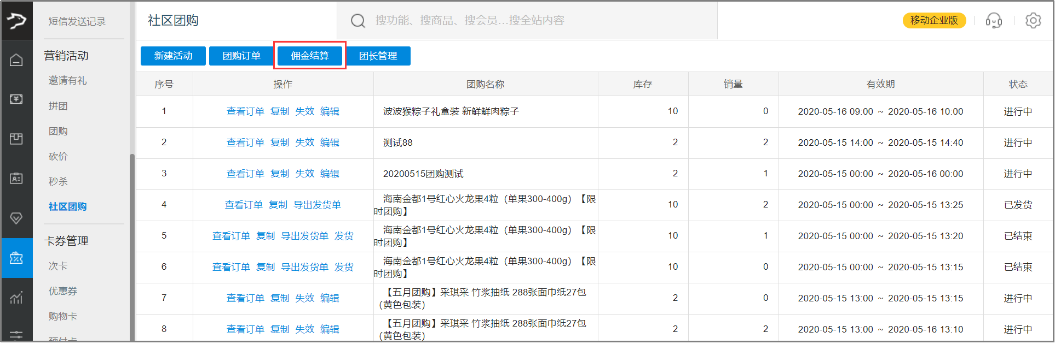Screen dimensions: 1055x344
Task: Open the statistics chart icon in sidebar
Action: [x=16, y=298]
